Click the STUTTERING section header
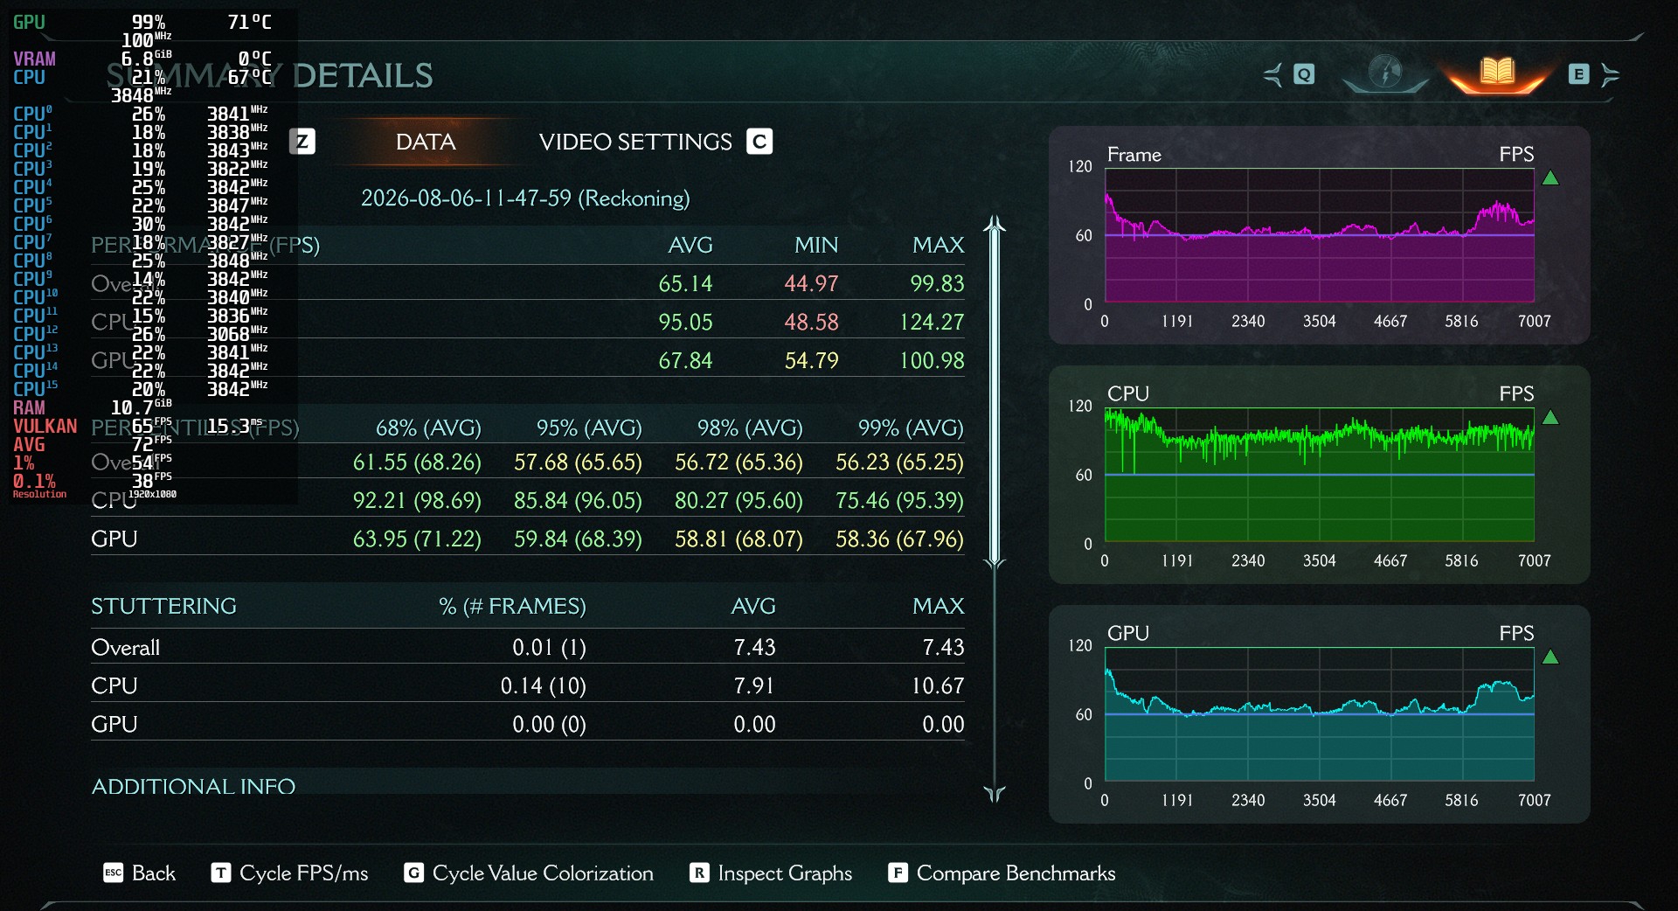This screenshot has width=1678, height=911. (x=163, y=606)
